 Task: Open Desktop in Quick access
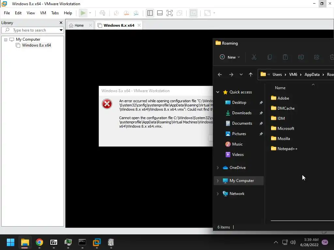(x=239, y=103)
